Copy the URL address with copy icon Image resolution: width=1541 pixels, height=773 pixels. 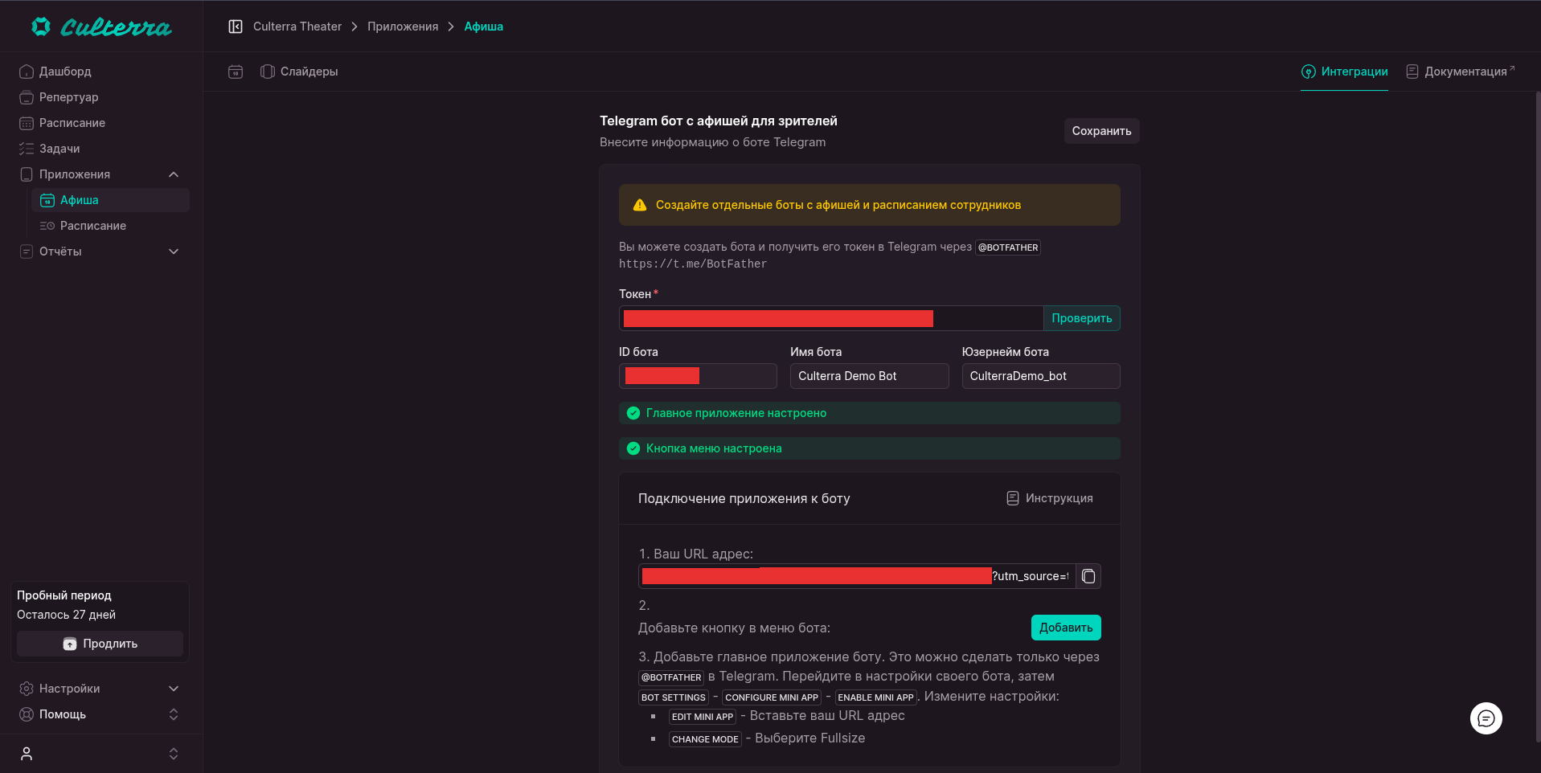pyautogui.click(x=1088, y=576)
